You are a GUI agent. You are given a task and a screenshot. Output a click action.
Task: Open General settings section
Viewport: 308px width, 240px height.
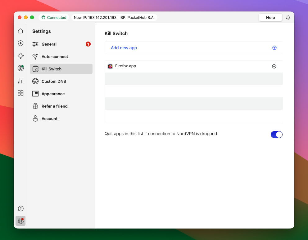click(49, 44)
